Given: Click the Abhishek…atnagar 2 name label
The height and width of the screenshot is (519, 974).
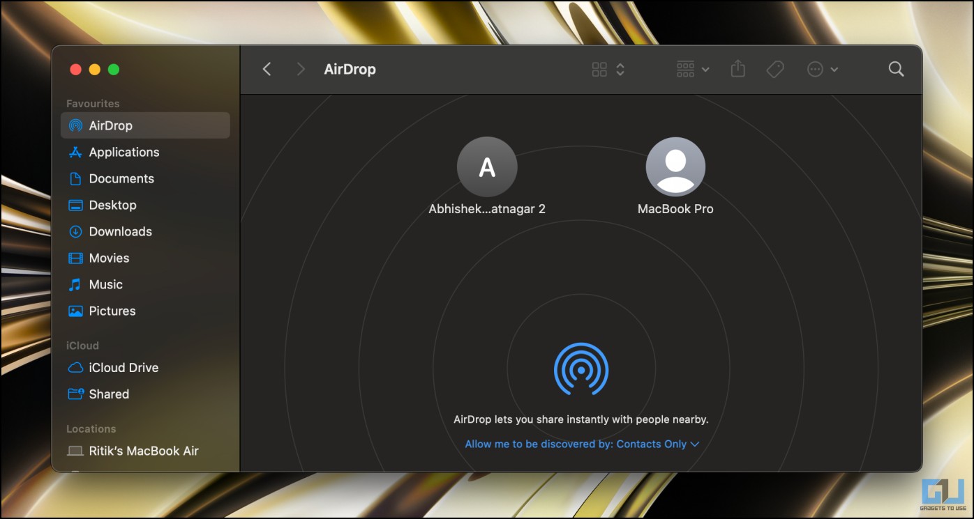Looking at the screenshot, I should (487, 209).
